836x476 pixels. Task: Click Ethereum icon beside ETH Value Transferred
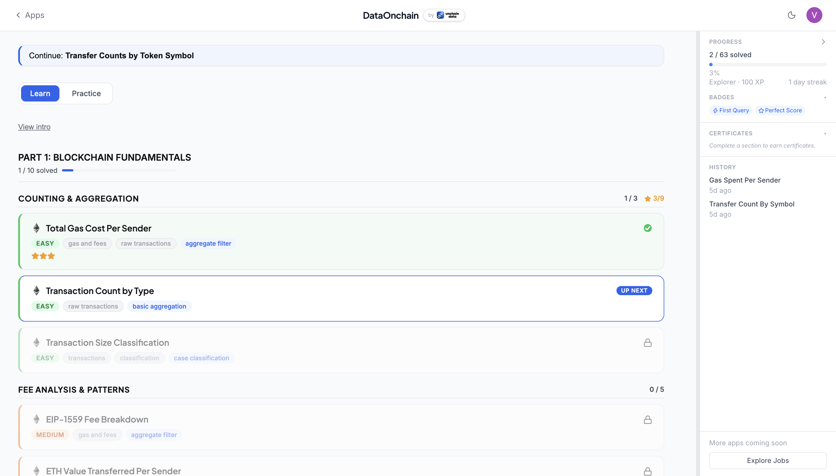tap(37, 471)
